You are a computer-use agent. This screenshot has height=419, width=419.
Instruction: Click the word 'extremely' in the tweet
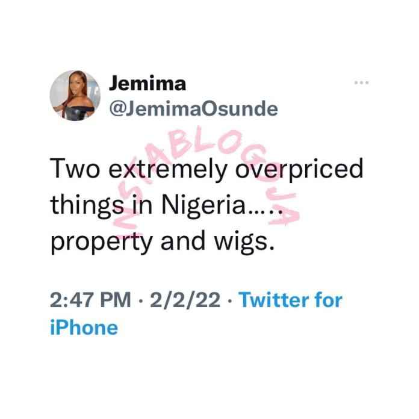point(168,170)
